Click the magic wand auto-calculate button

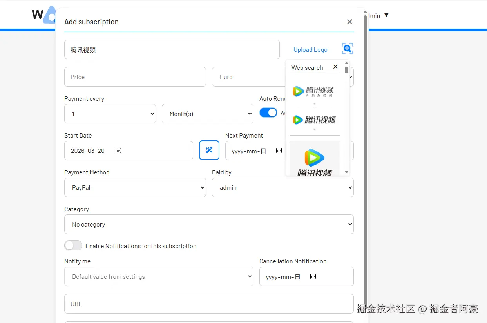[x=209, y=150]
